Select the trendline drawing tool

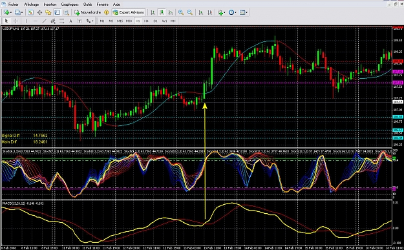point(45,21)
